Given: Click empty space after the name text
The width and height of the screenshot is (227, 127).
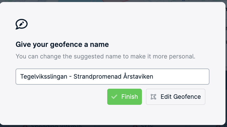Looking at the screenshot, I should click(x=181, y=77).
